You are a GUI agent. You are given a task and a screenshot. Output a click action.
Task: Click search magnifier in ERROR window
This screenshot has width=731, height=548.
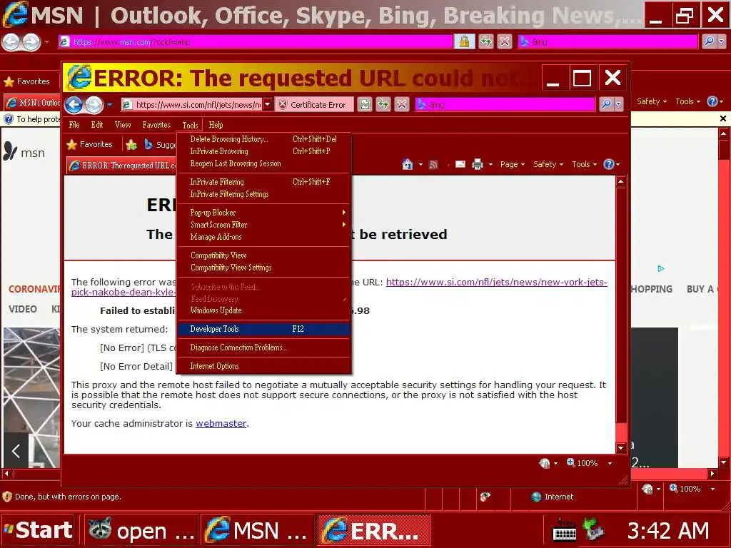pyautogui.click(x=605, y=104)
